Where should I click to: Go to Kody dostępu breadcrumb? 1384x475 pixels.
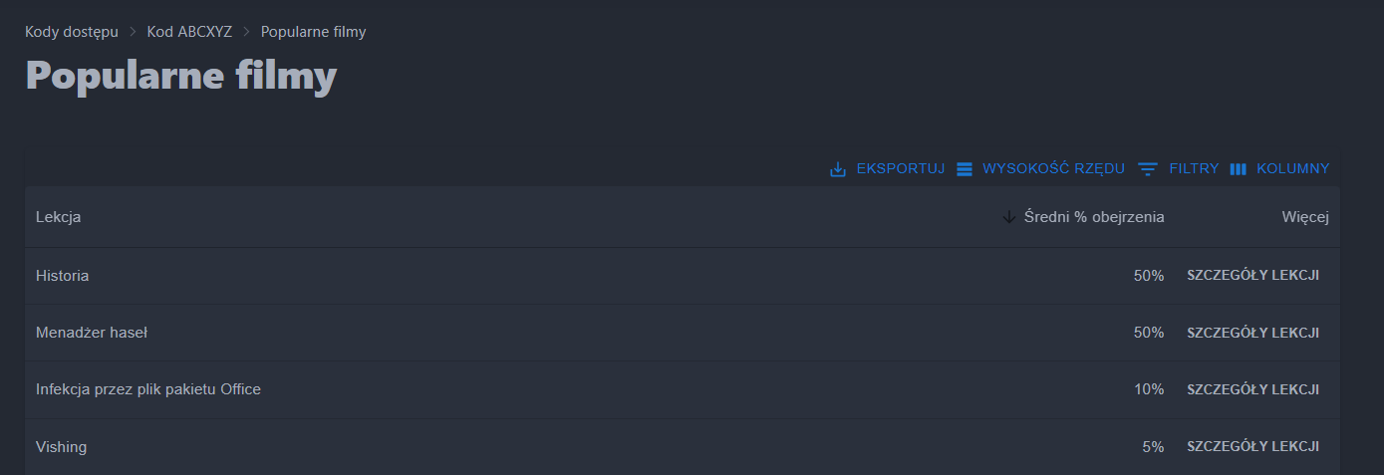pos(72,32)
